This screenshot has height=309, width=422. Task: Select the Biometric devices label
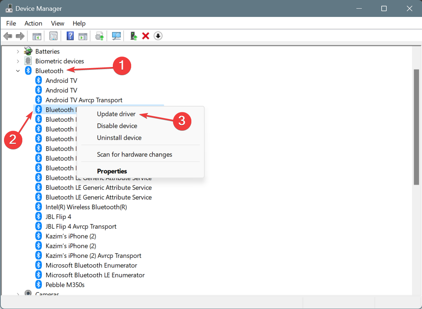(x=59, y=61)
